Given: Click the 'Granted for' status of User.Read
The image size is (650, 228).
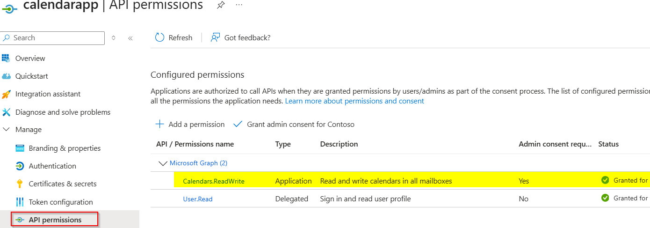Looking at the screenshot, I should click(x=631, y=198).
